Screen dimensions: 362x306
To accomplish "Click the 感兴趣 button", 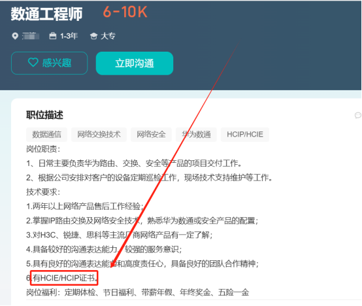I will coord(49,63).
